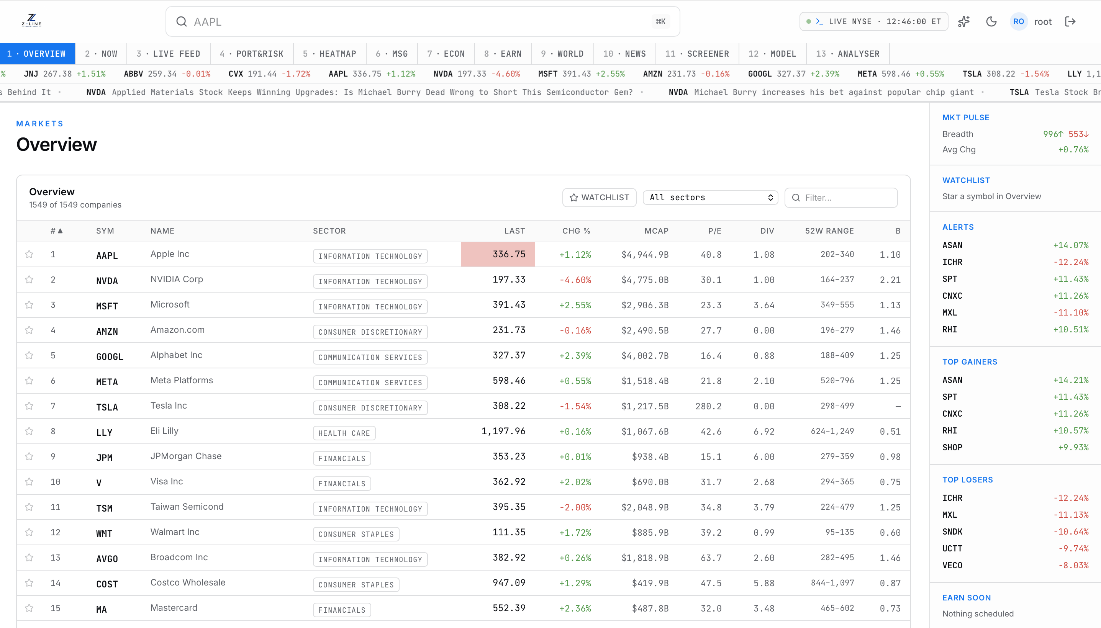The image size is (1101, 628).
Task: Click the Watchlist filter button
Action: click(x=599, y=198)
